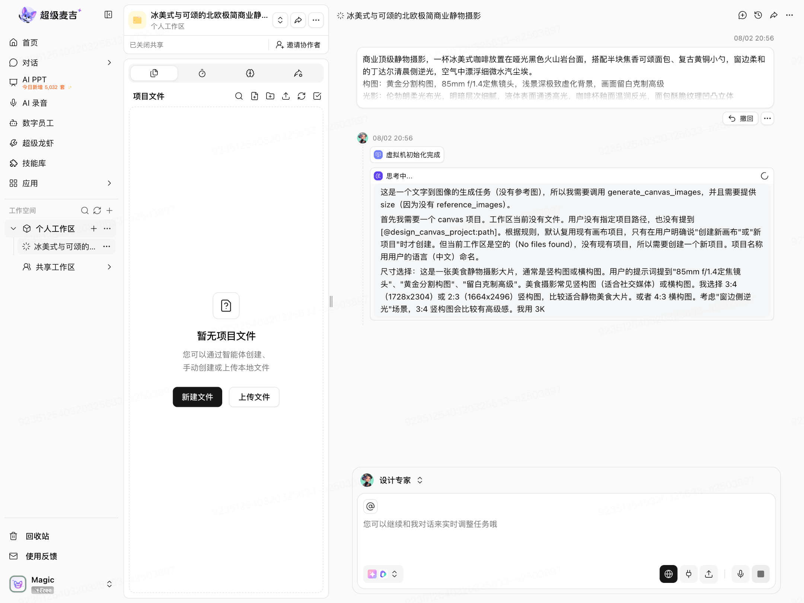Switch to the brain memory tab
This screenshot has height=603, width=804.
tap(250, 73)
